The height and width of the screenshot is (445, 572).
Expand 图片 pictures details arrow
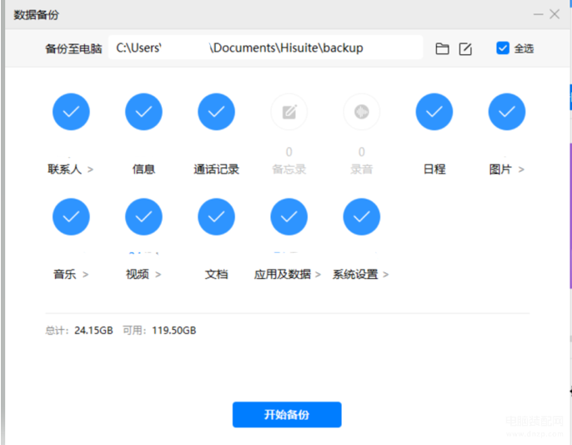[521, 169]
